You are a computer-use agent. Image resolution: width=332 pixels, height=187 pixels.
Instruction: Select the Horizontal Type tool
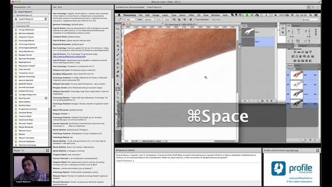click(x=118, y=94)
